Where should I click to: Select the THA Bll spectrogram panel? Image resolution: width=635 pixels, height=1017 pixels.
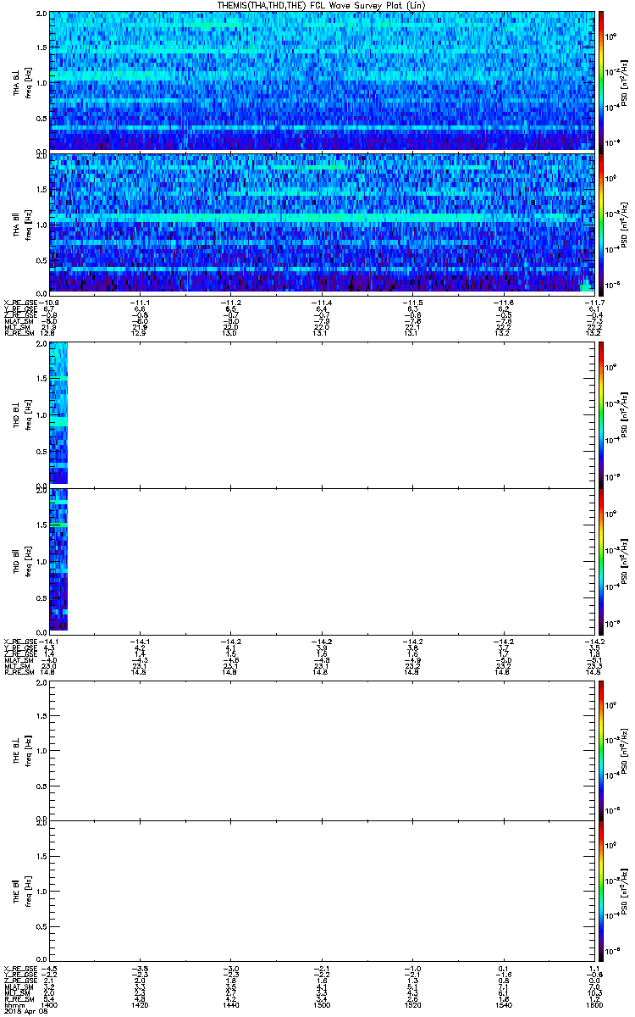point(321,223)
